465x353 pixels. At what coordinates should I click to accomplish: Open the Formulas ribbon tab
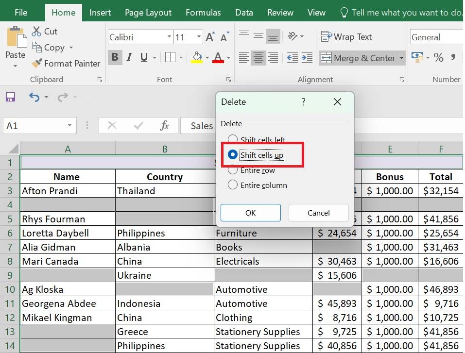pos(203,13)
